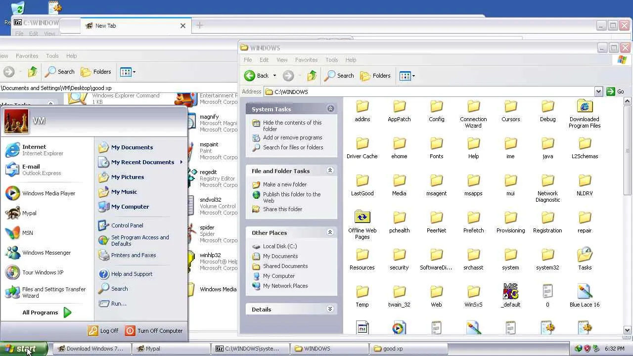Open Edit menu in WINDOWS window

(264, 60)
